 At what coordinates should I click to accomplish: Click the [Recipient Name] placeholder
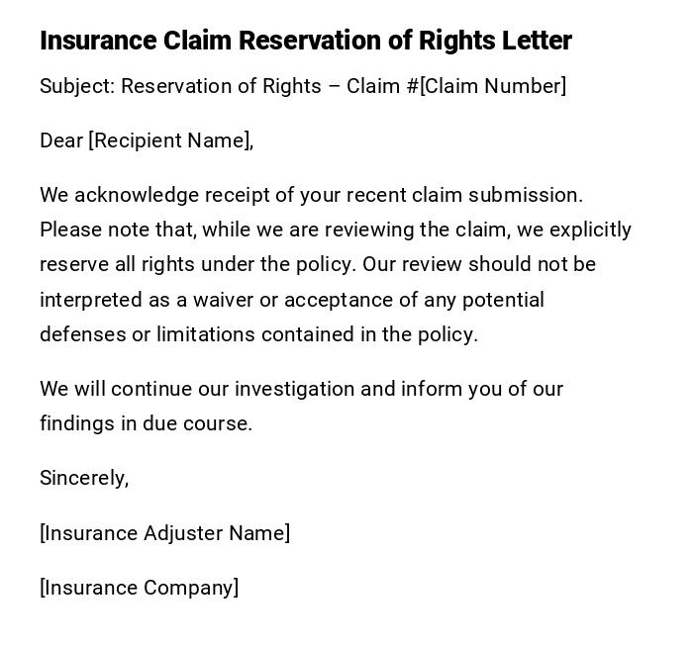[x=170, y=140]
